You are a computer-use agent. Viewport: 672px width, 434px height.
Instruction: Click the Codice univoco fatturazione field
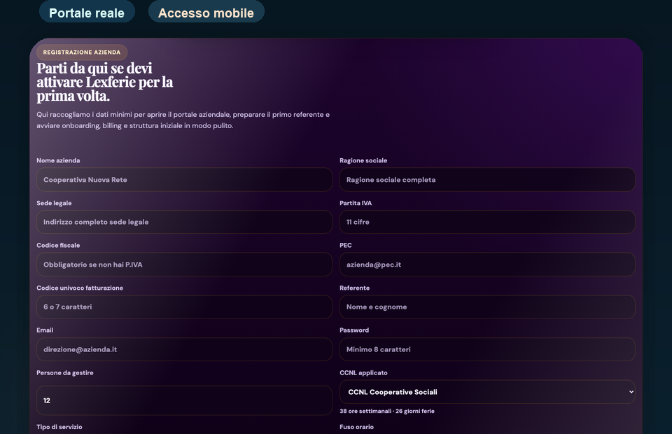(x=184, y=307)
